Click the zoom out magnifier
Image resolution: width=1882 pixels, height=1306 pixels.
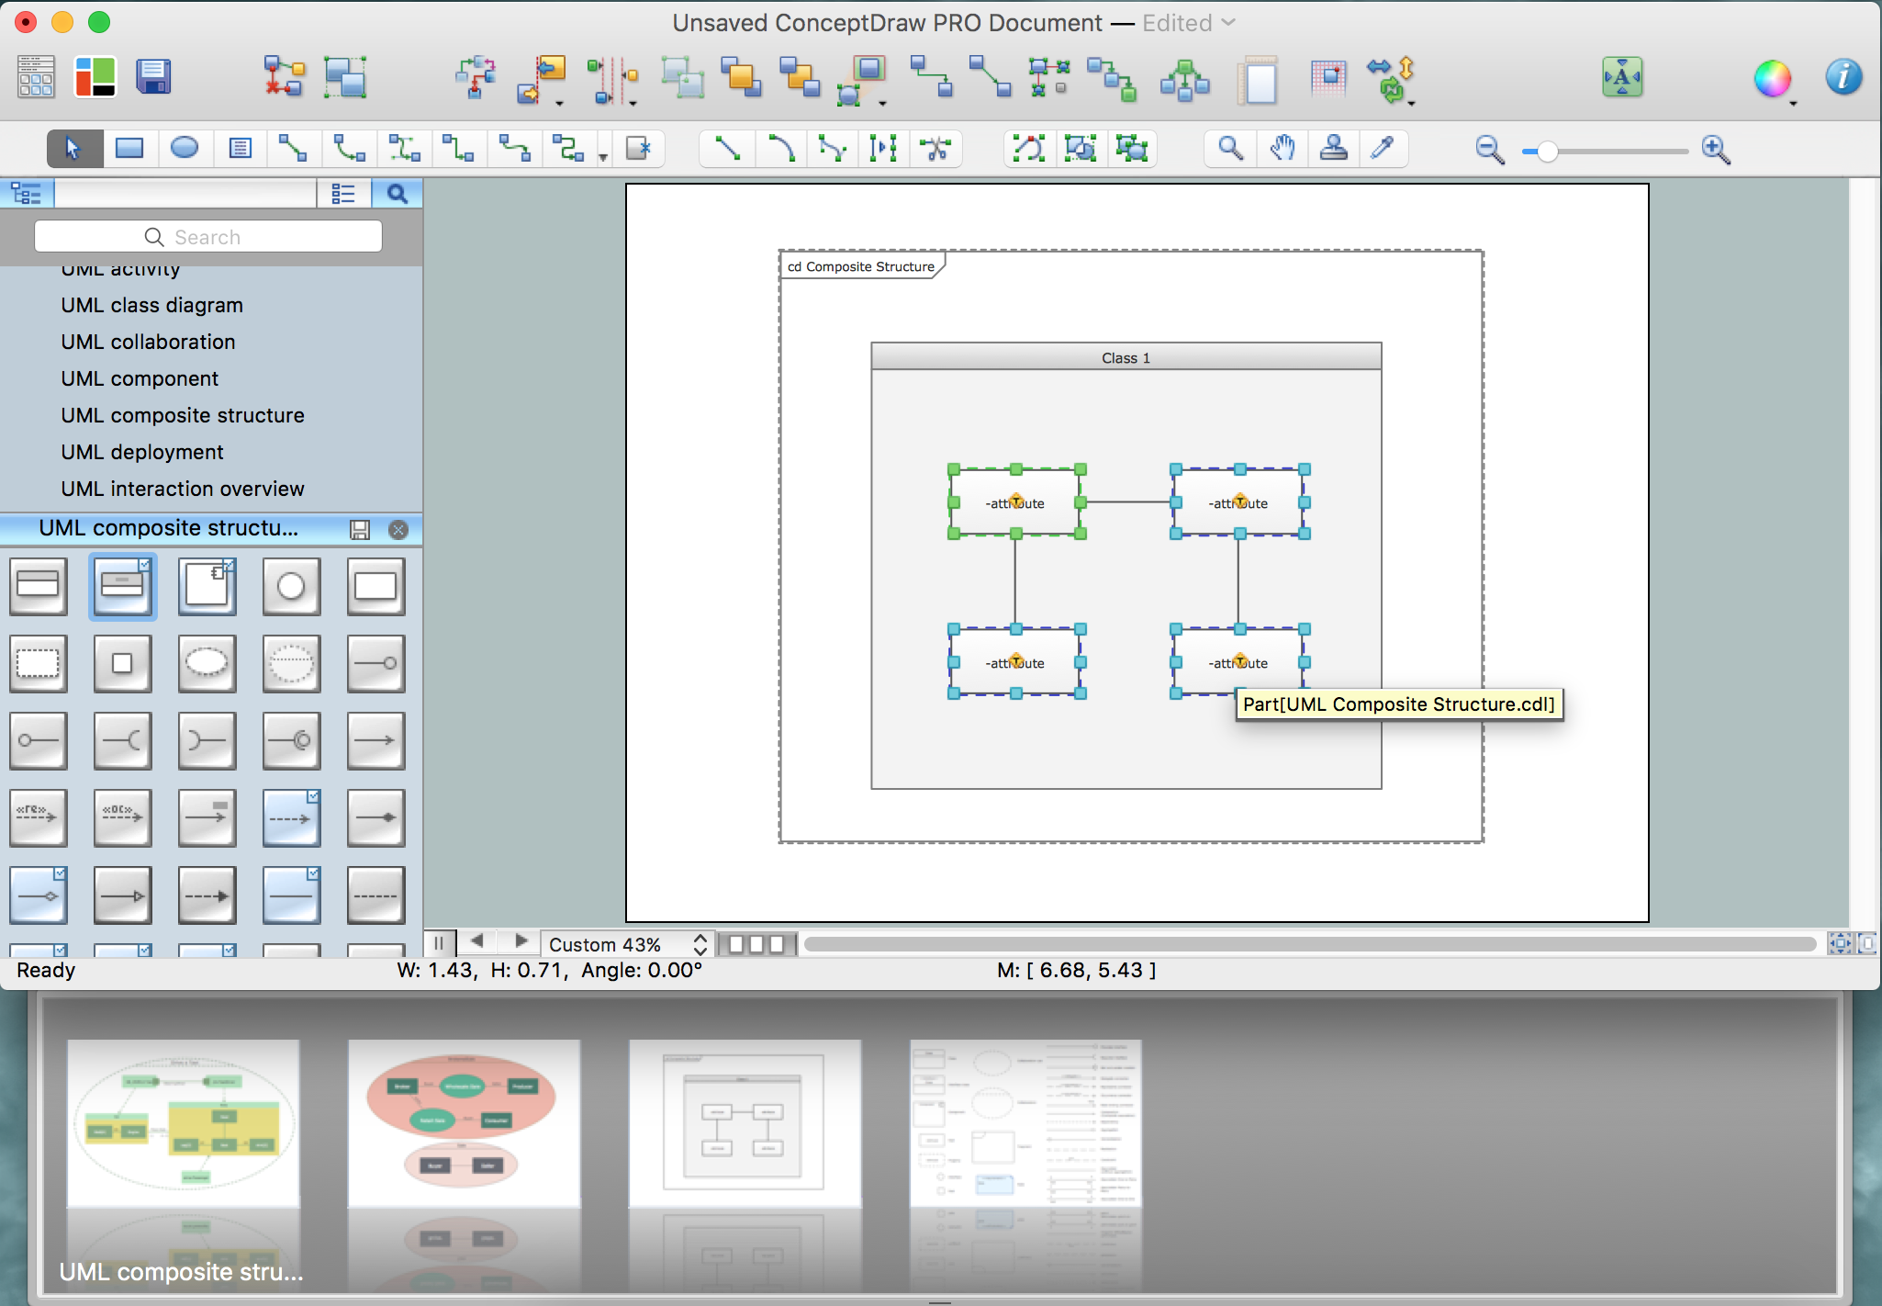click(x=1489, y=150)
